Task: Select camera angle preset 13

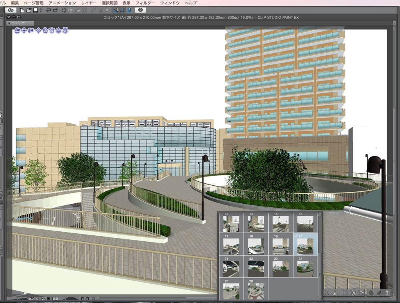Action: [231, 223]
